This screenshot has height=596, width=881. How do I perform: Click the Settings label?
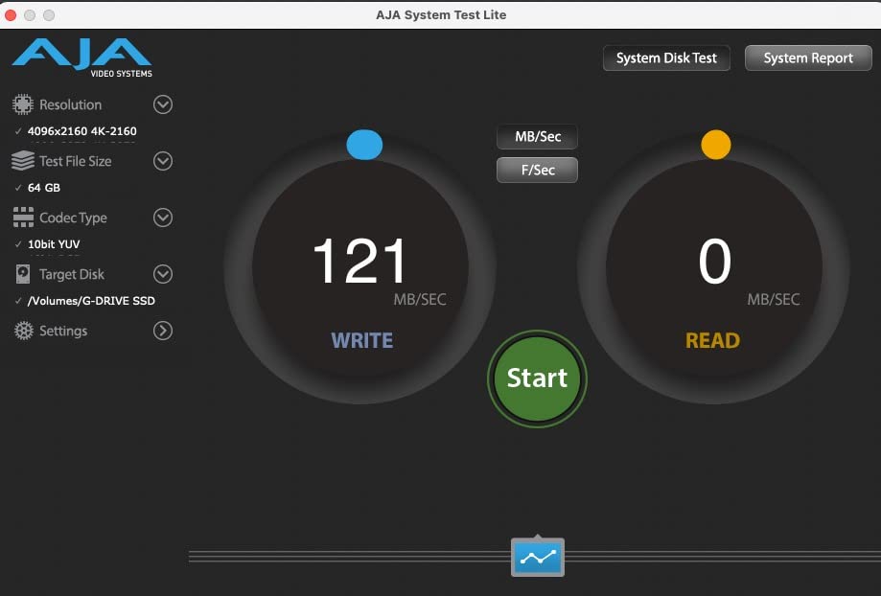coord(63,331)
